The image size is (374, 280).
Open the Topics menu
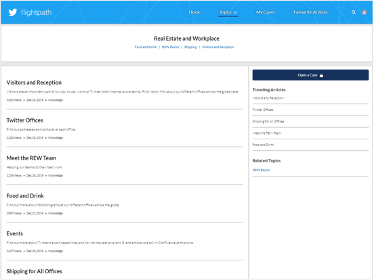(228, 12)
